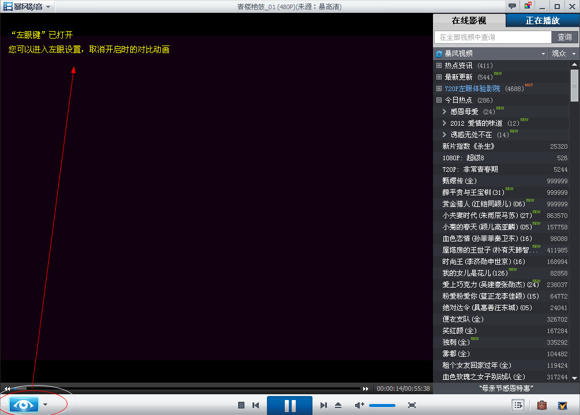580x415 pixels.
Task: Open the 母亲节感恩特惠 promotion link
Action: pos(506,388)
